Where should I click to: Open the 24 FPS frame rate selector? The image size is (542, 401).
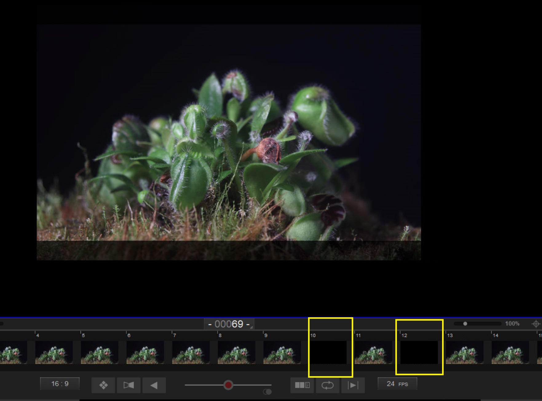pos(397,384)
